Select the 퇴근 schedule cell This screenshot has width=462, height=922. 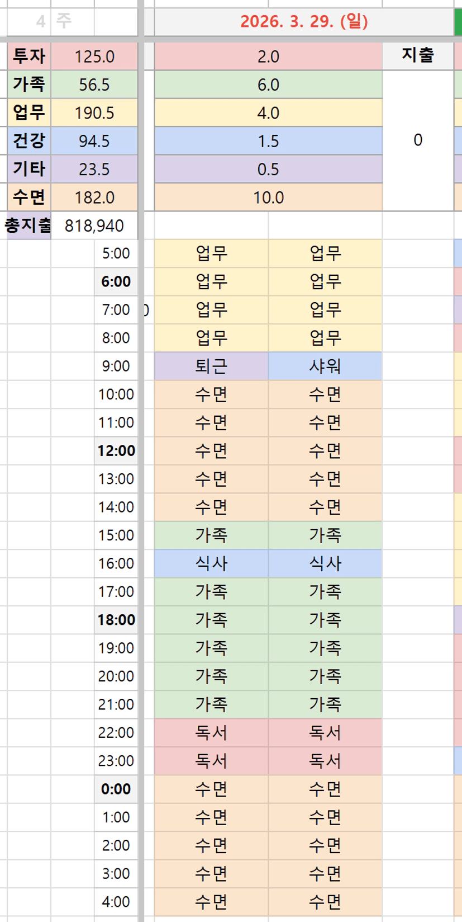(211, 366)
